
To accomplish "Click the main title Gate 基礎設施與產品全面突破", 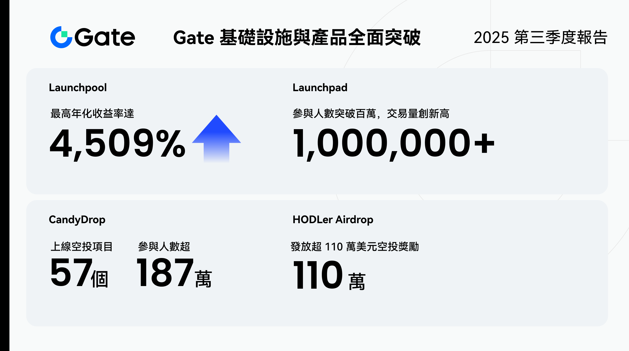I will click(297, 37).
